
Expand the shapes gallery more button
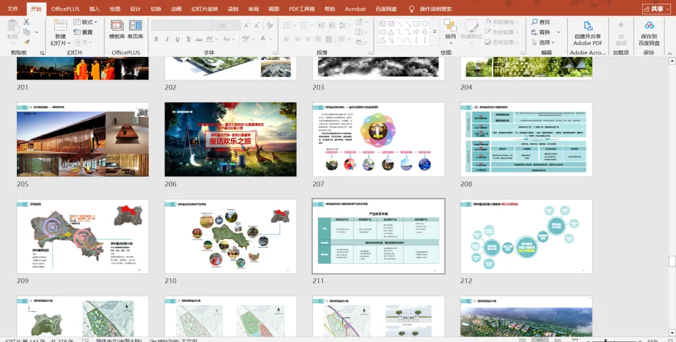[x=434, y=32]
